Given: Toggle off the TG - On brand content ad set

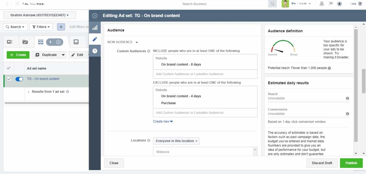Looking at the screenshot, I should [19, 79].
